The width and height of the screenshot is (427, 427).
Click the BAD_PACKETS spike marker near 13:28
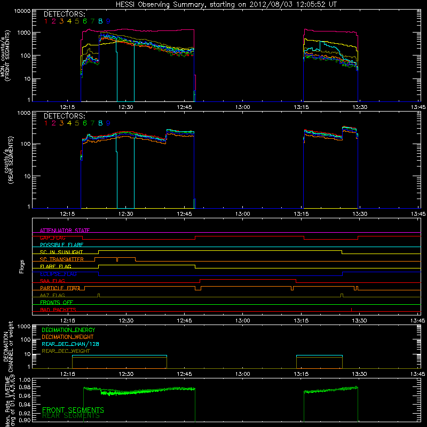pos(351,310)
